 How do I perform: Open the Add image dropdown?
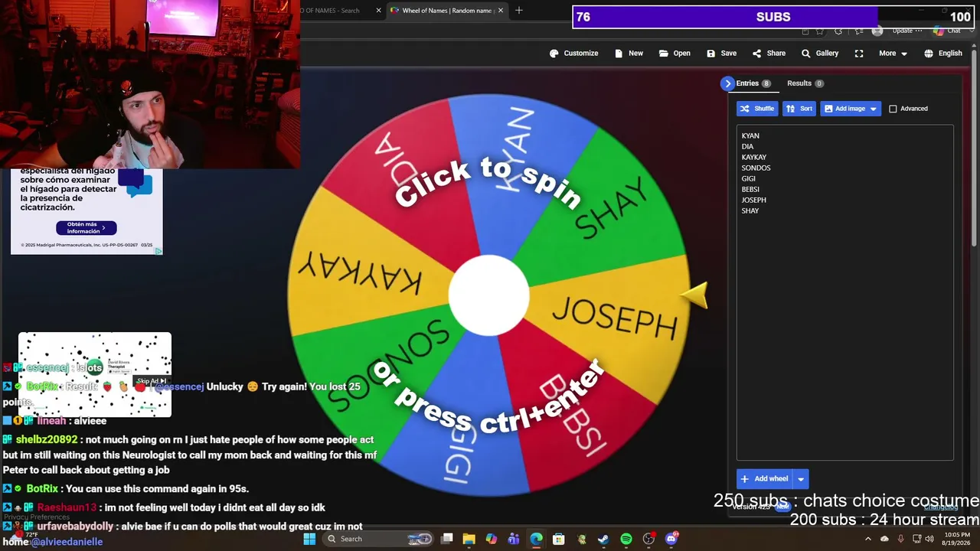[x=851, y=109]
